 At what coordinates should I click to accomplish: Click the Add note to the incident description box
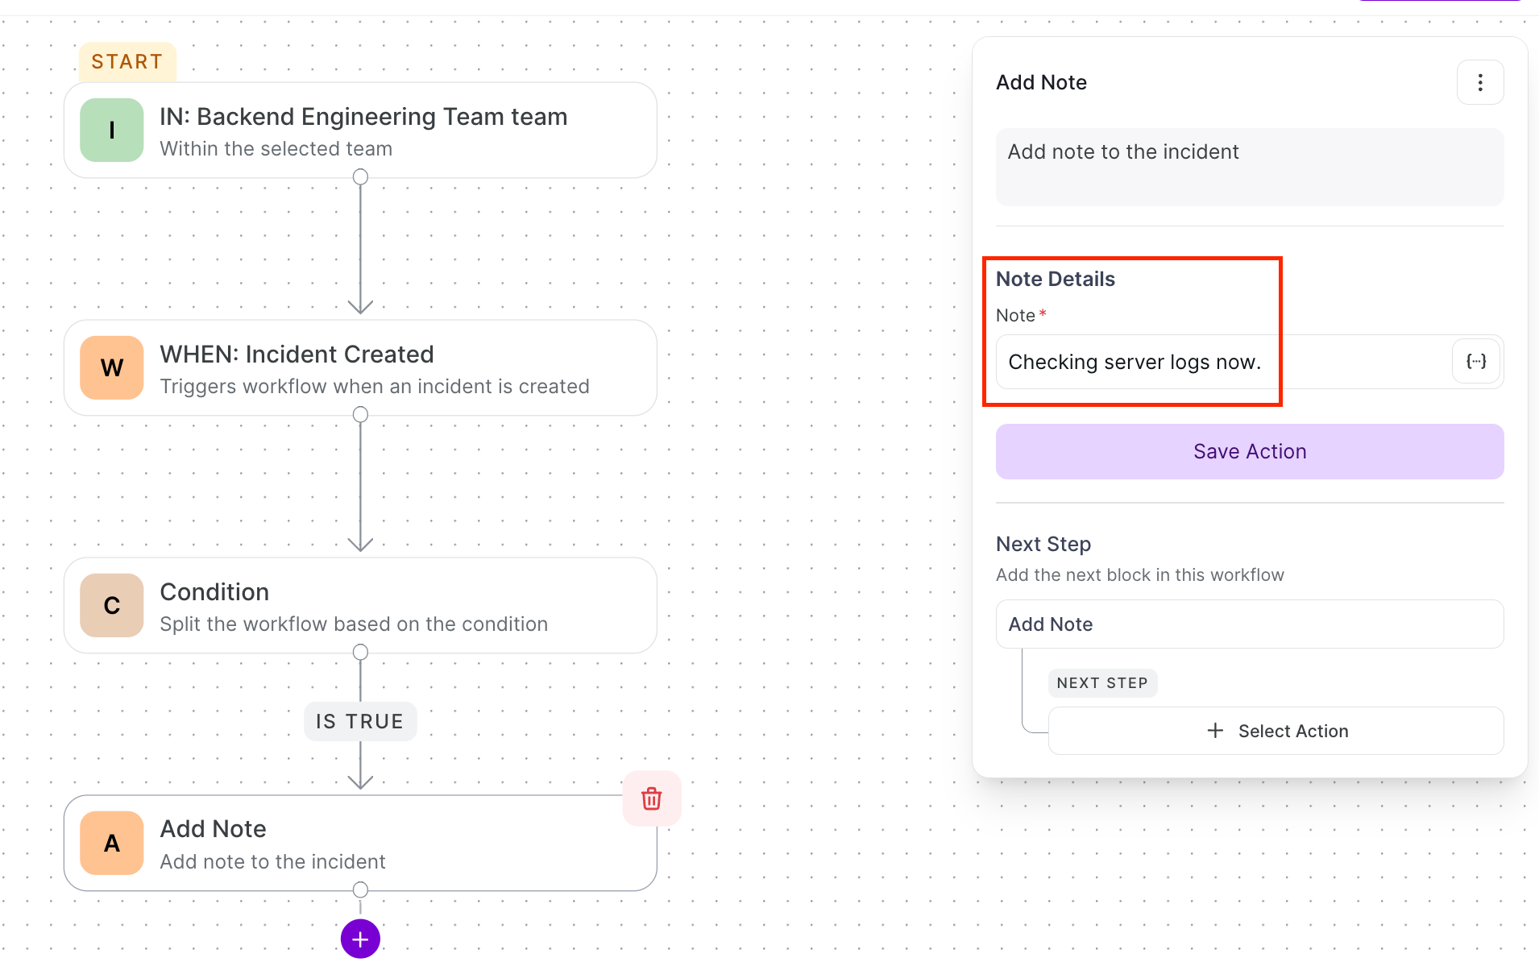(x=1250, y=167)
